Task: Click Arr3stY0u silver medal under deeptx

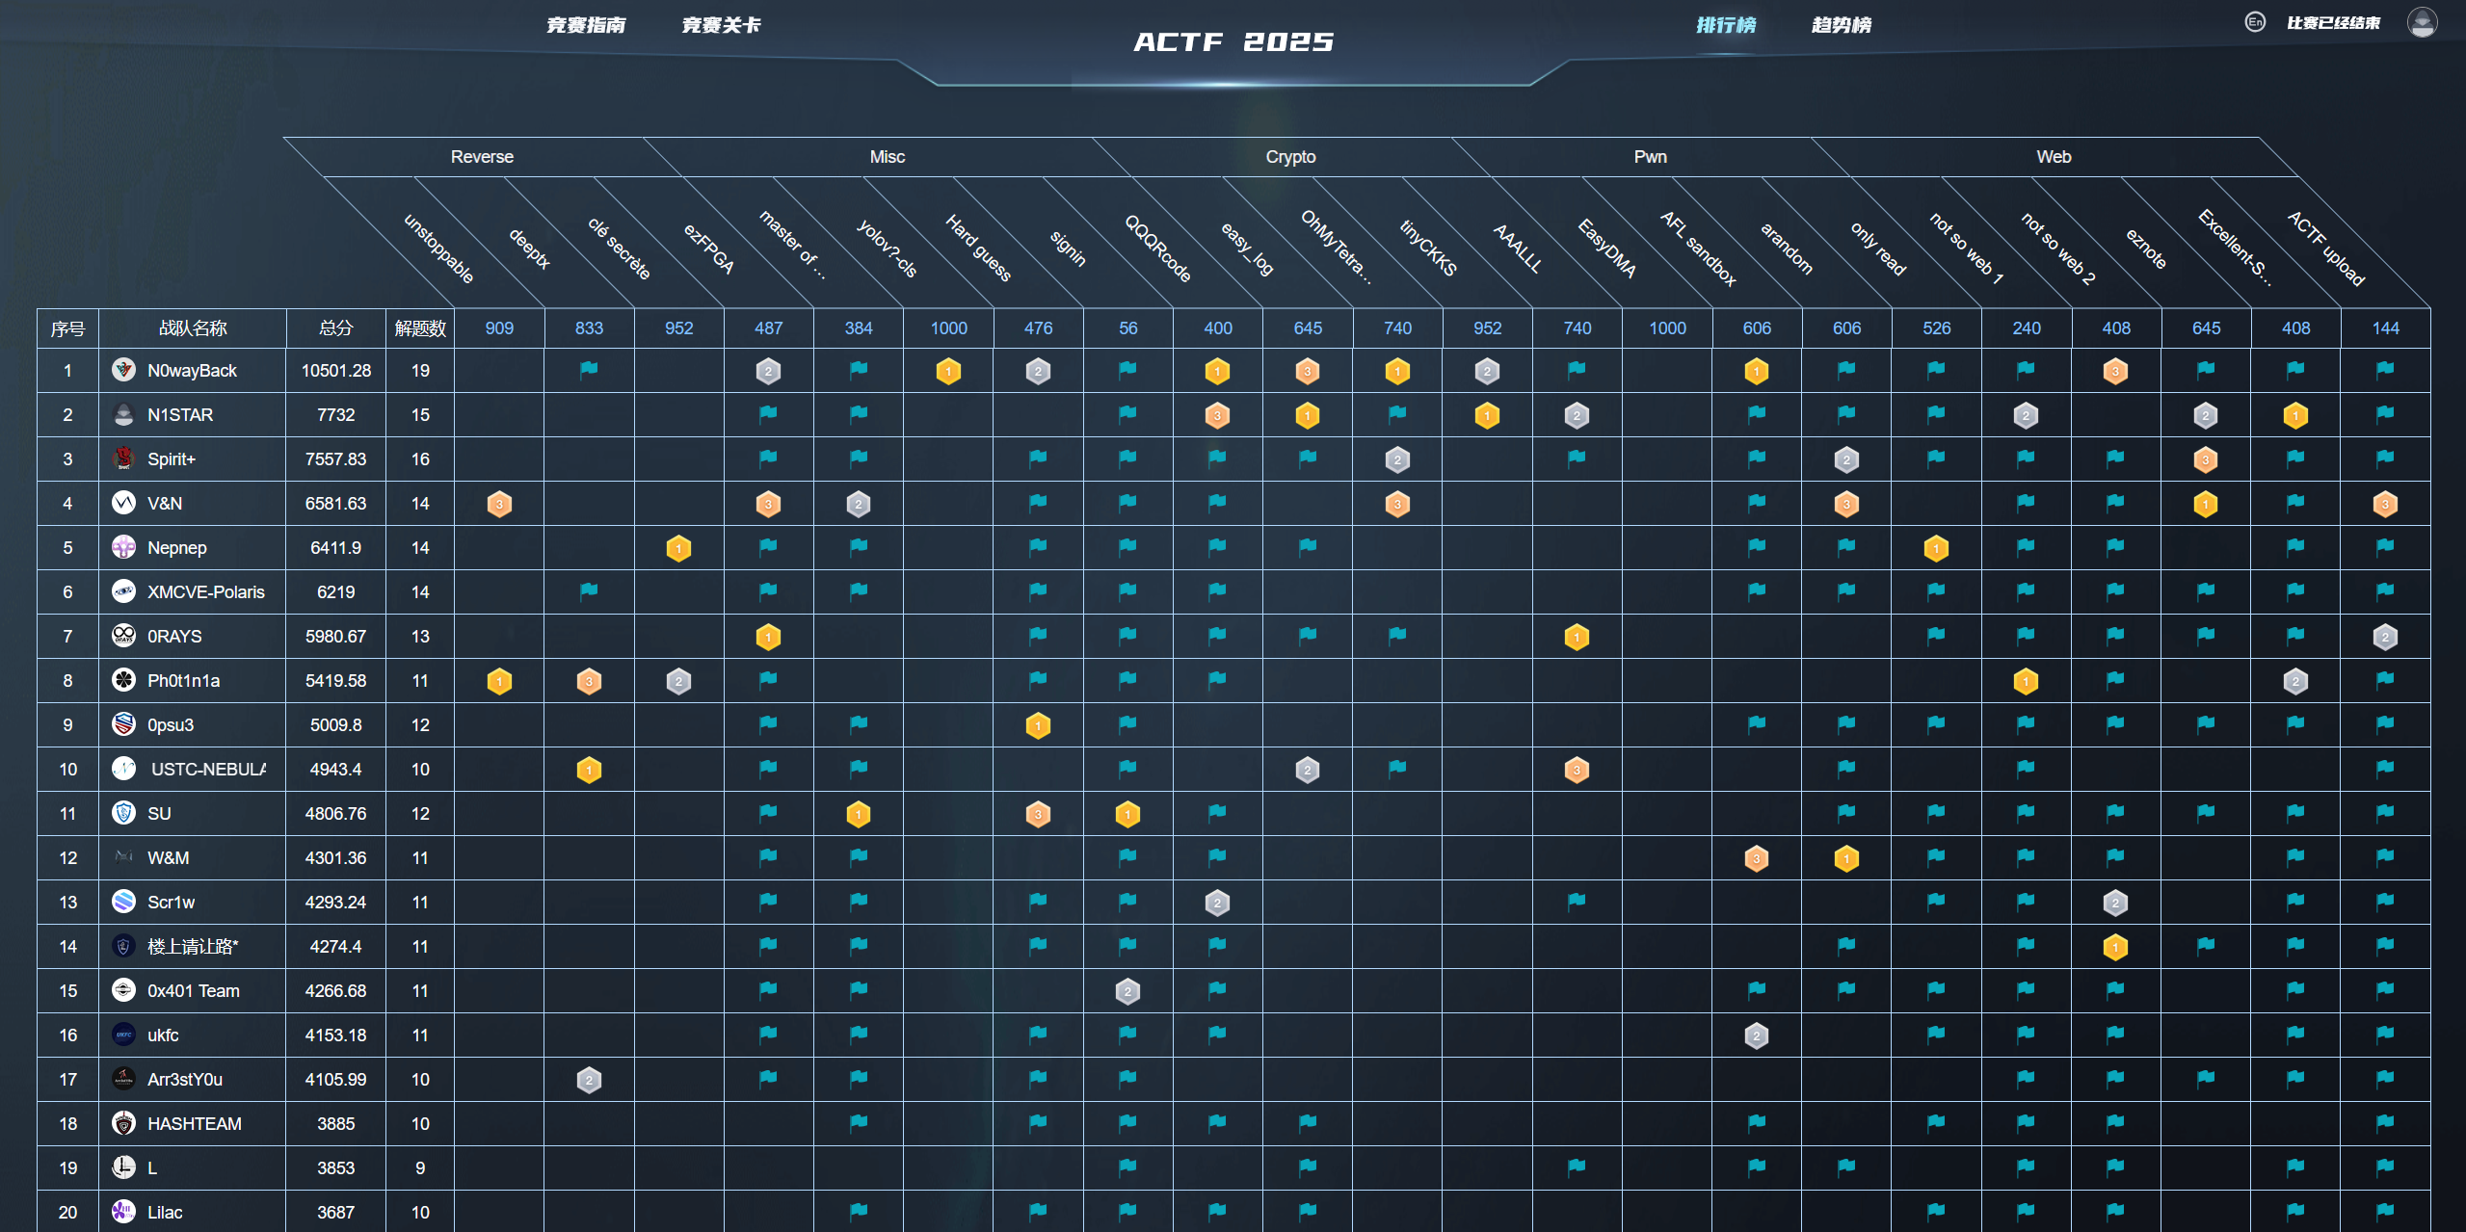Action: click(x=589, y=1080)
